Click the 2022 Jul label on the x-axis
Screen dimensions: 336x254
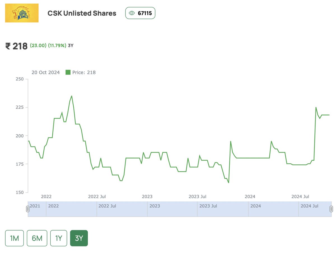pyautogui.click(x=97, y=197)
